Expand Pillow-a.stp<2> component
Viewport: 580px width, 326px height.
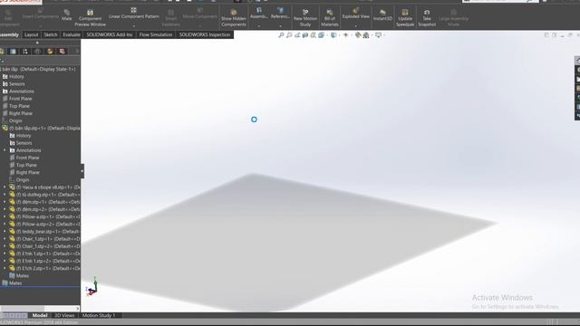tap(5, 225)
